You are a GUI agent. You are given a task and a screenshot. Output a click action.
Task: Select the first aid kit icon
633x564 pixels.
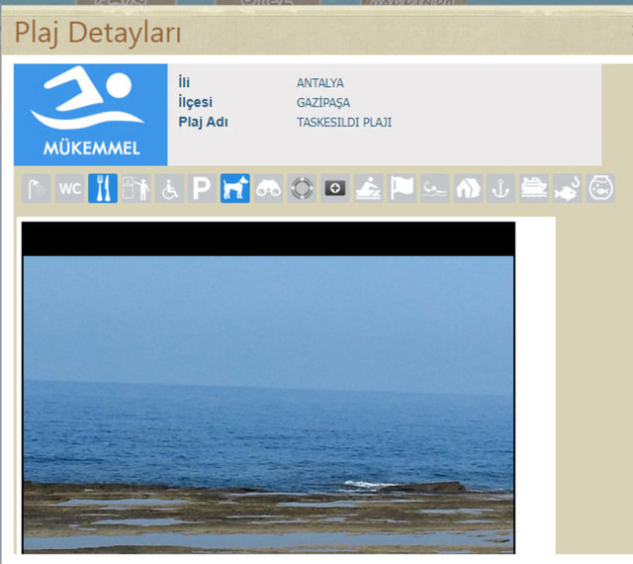tap(335, 188)
